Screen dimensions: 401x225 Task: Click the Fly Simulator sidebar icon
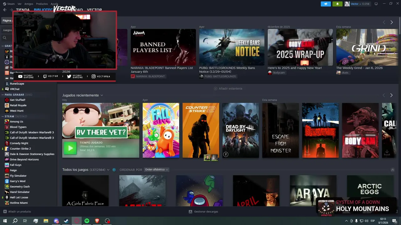(7, 176)
